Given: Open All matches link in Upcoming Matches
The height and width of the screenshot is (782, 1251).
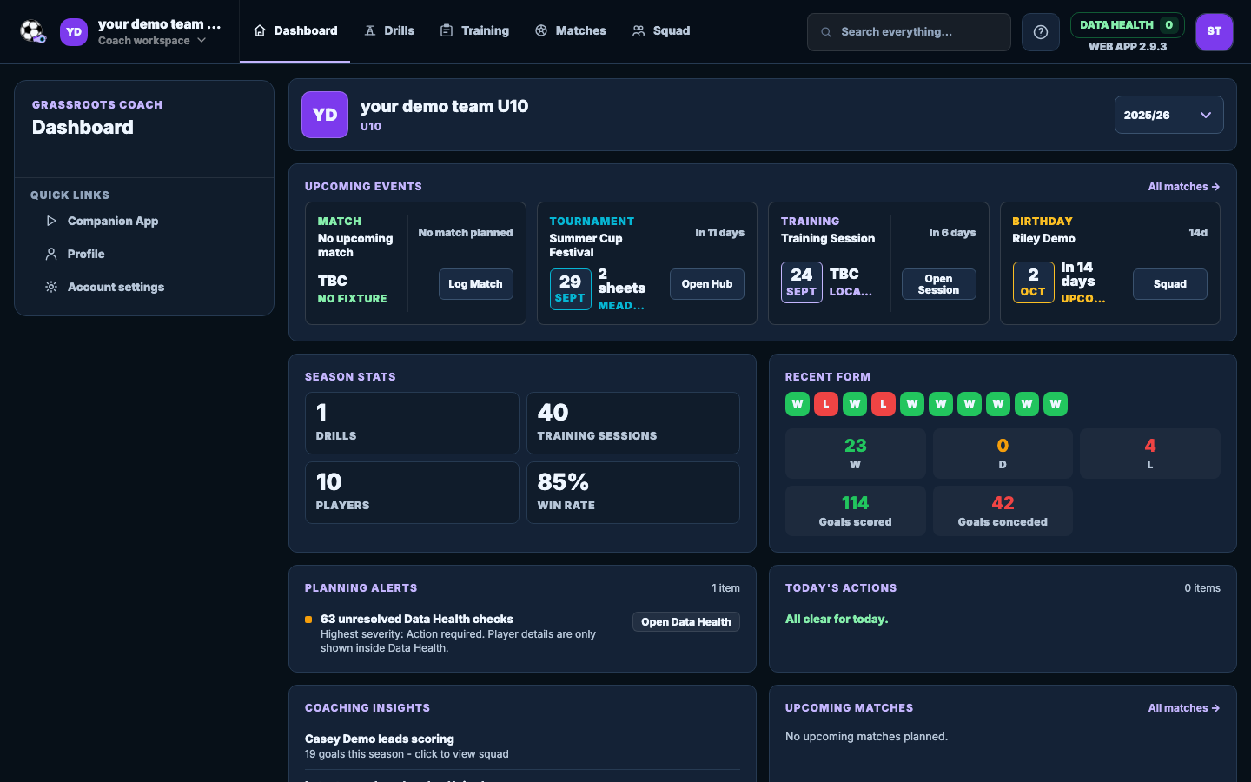Looking at the screenshot, I should tap(1183, 708).
